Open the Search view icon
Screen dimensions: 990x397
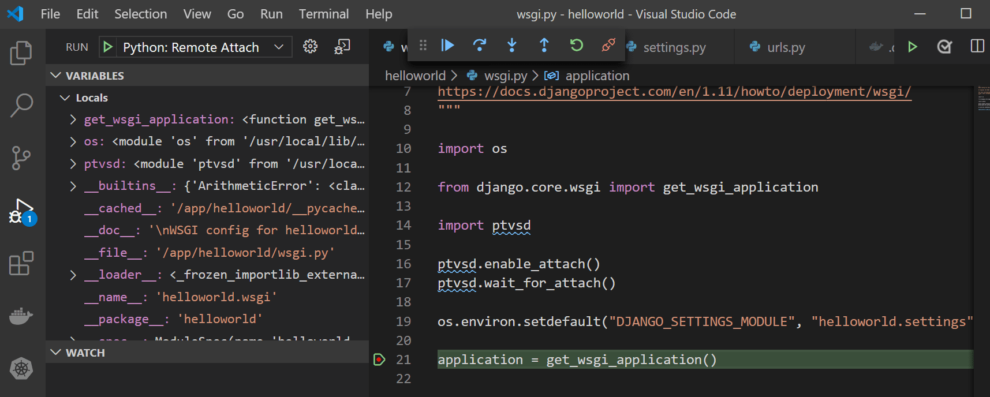click(21, 106)
